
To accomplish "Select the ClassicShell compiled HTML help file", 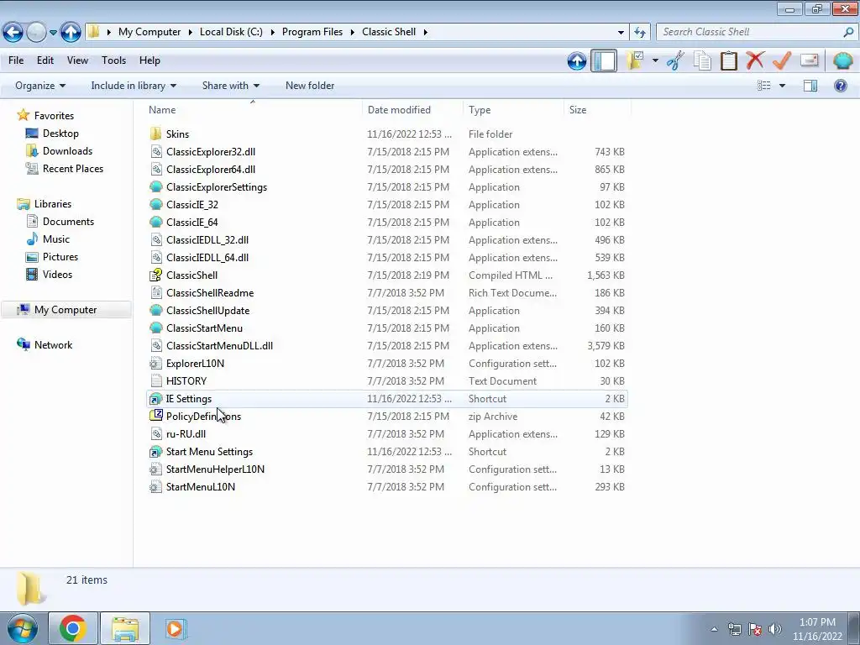I will click(x=386, y=275).
